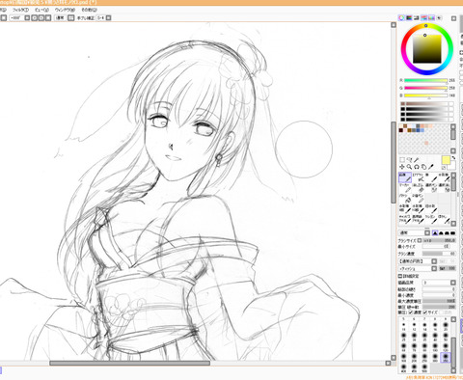
Task: Open the View menu
Action: [41, 10]
